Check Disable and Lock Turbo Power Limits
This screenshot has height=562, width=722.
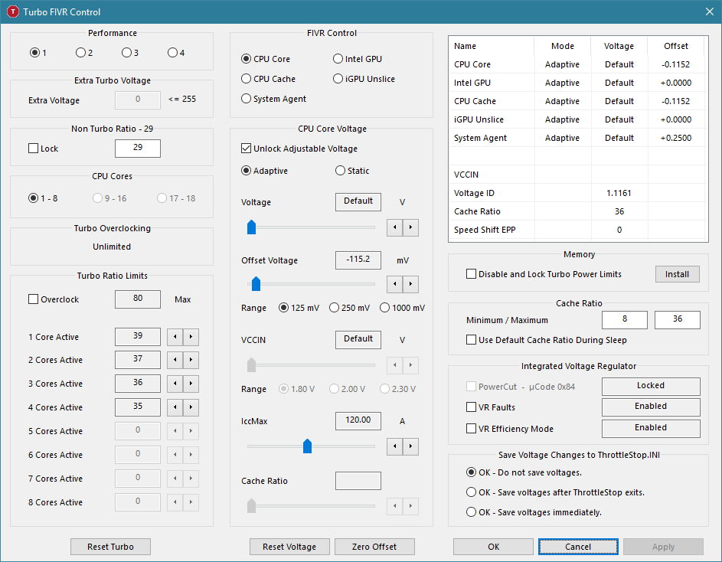(x=471, y=274)
